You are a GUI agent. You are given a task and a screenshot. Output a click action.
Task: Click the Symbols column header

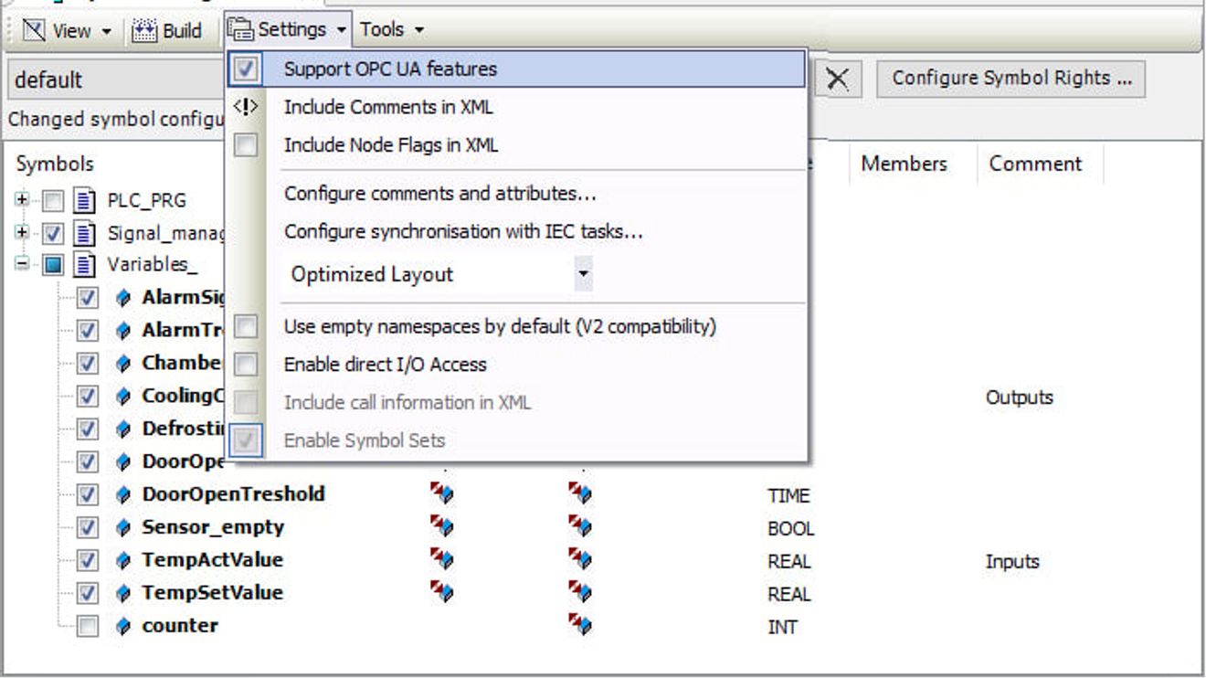(55, 164)
